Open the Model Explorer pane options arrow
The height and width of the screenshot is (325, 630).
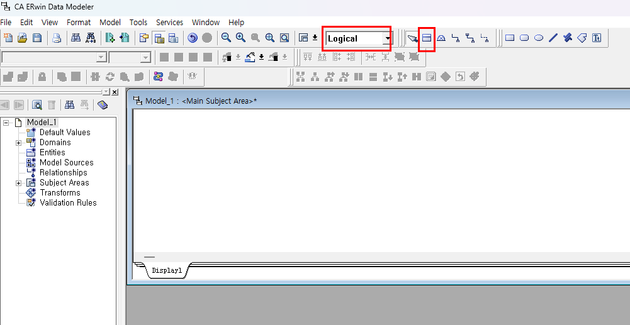106,92
